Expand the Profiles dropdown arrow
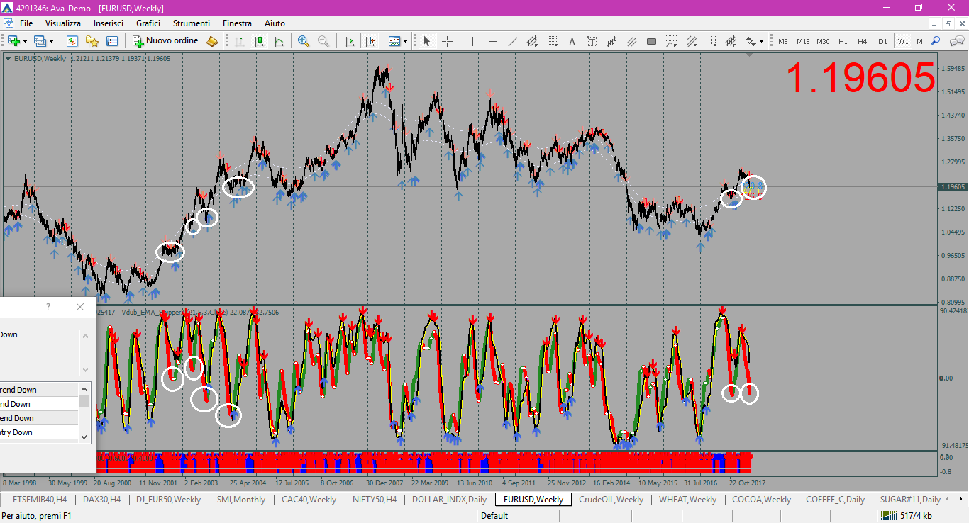 [51, 41]
